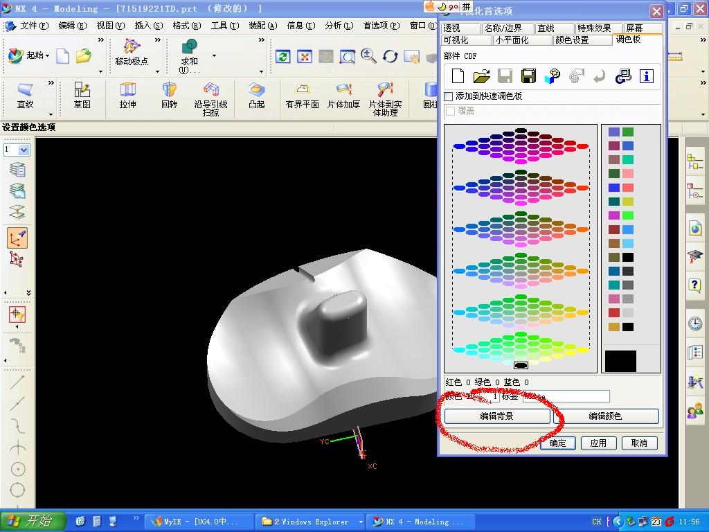Expand the double-chevron in the left sidebar
The image size is (709, 532).
coord(28,293)
